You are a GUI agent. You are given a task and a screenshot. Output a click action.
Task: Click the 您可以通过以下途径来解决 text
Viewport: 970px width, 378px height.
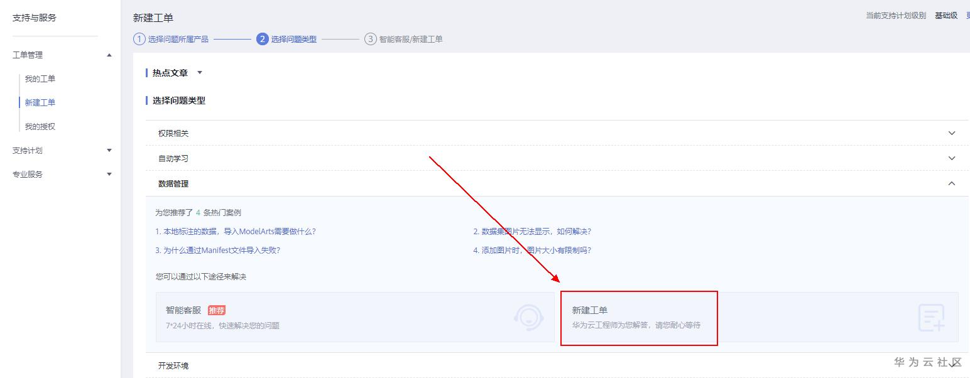(201, 276)
